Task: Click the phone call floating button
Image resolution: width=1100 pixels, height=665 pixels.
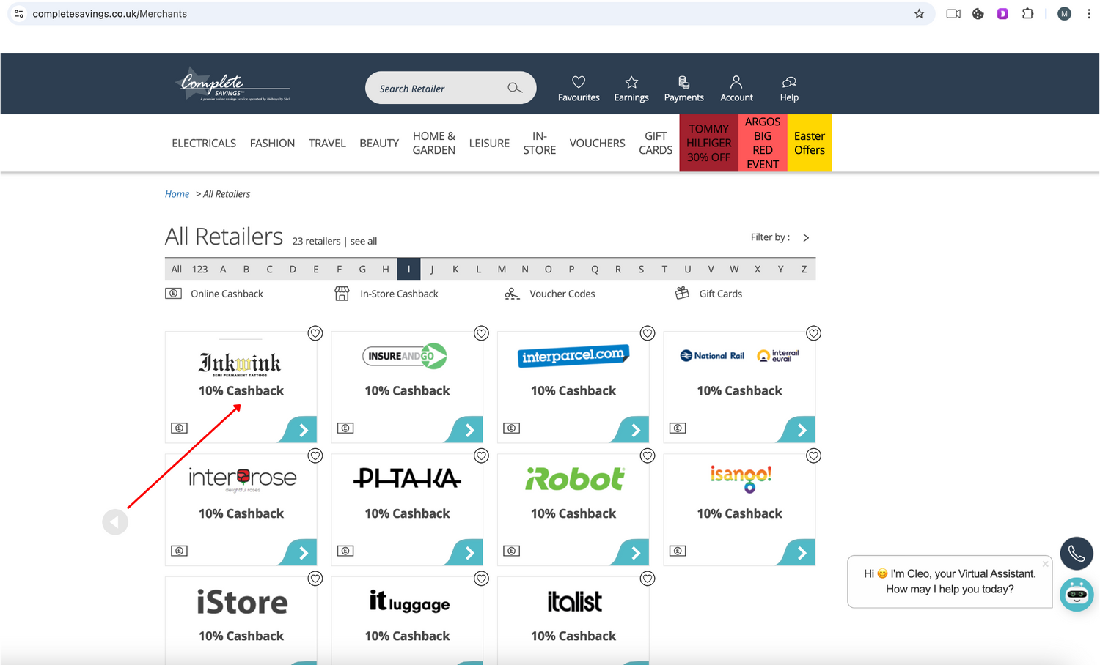Action: coord(1077,554)
